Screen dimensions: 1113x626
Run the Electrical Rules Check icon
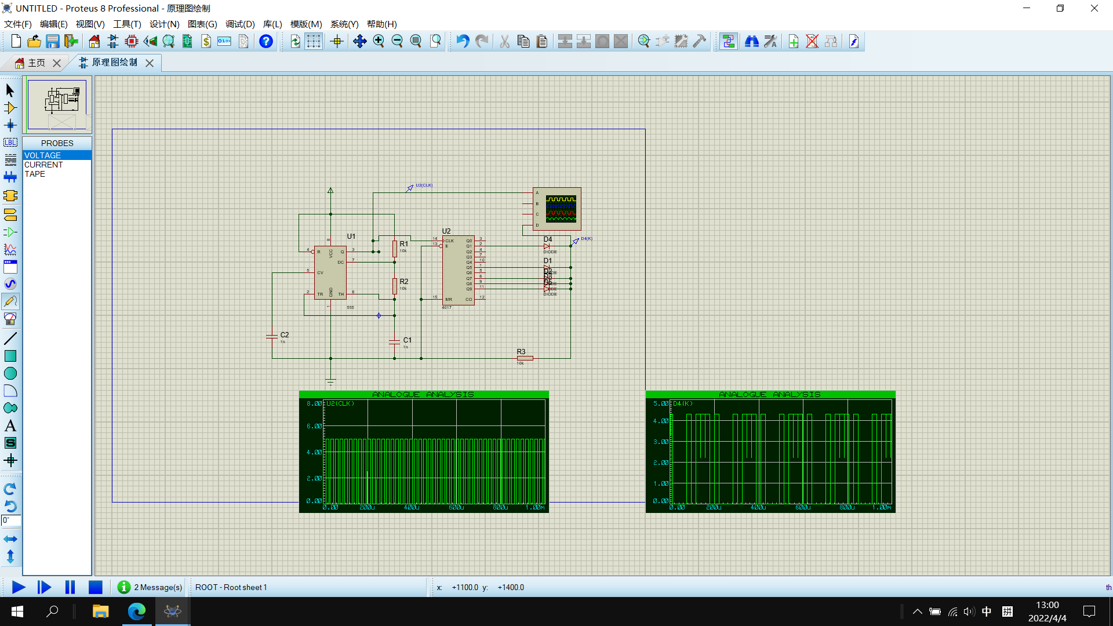coord(854,41)
